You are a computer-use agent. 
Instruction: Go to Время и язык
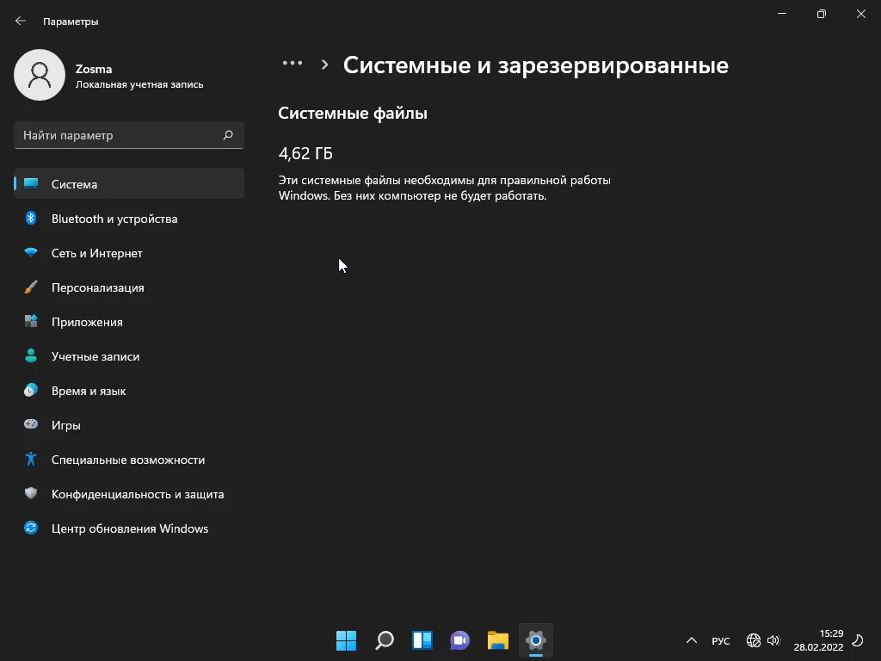129,391
